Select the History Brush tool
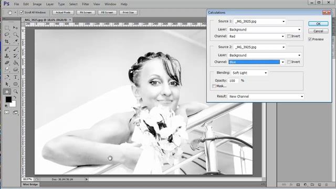Viewport: 336px width, 189px height. [x=15, y=56]
